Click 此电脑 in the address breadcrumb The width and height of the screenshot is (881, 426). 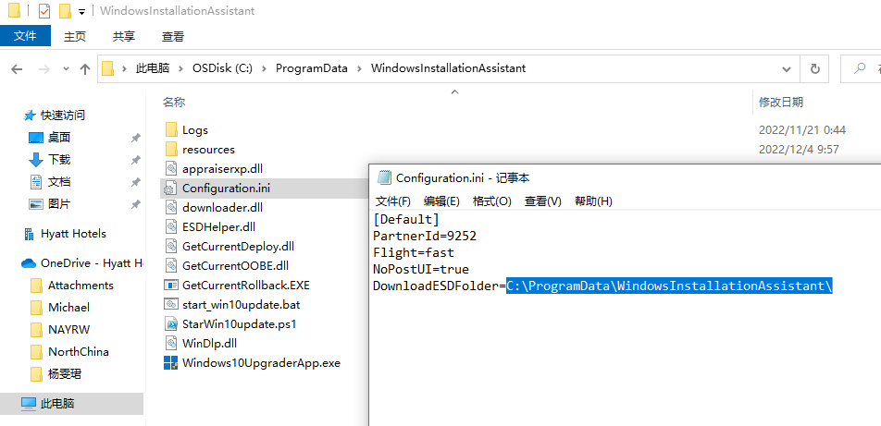coord(153,68)
